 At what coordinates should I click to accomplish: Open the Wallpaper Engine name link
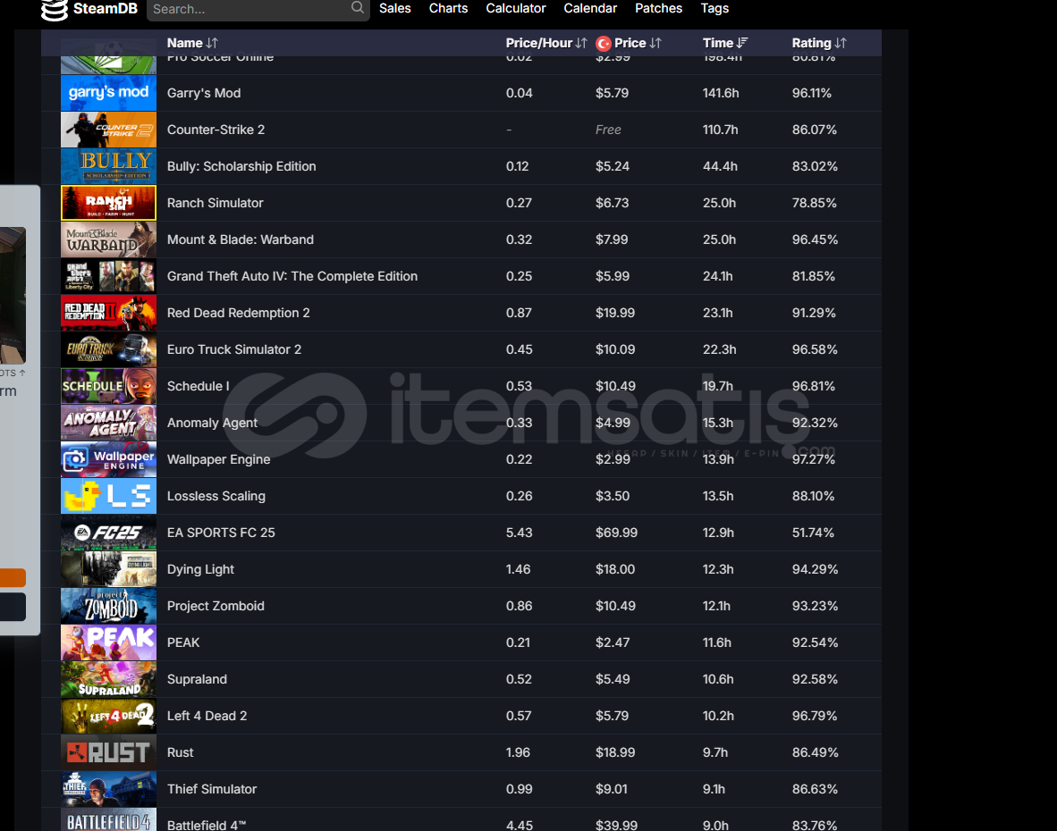coord(218,459)
